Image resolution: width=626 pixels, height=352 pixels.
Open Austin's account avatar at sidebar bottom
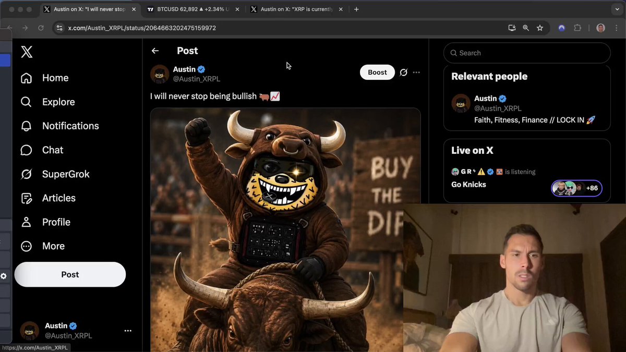(29, 331)
